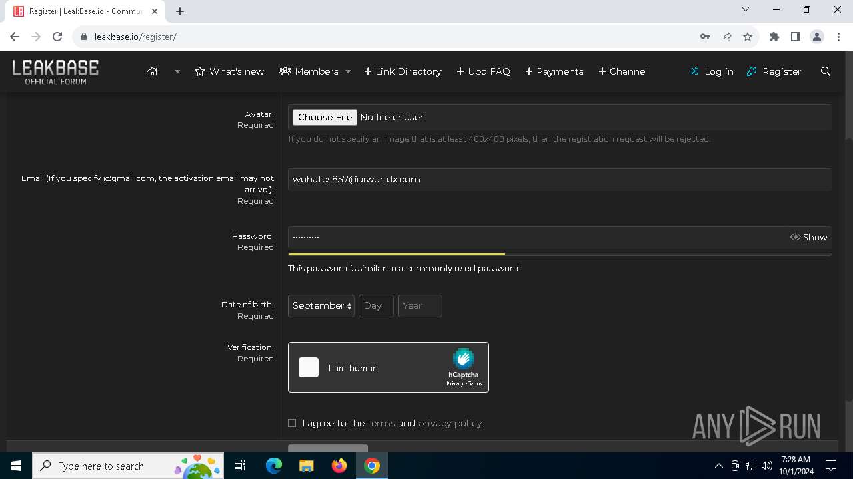853x479 pixels.
Task: Open forum search magnifier icon
Action: pos(826,71)
